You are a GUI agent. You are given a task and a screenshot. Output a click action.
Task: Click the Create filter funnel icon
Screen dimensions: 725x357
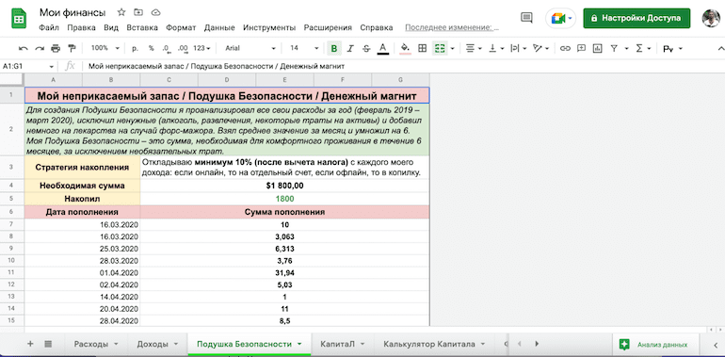click(614, 48)
